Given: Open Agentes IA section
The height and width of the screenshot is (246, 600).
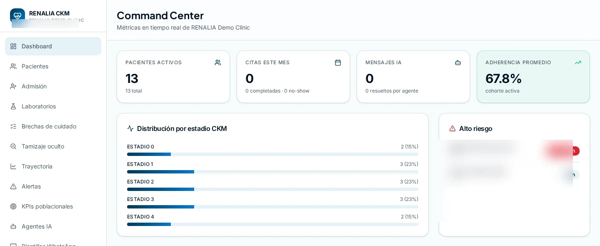Looking at the screenshot, I should [53, 226].
